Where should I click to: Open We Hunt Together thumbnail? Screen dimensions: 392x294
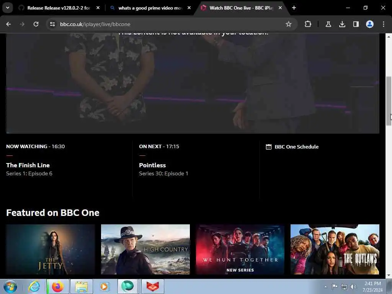click(x=240, y=249)
